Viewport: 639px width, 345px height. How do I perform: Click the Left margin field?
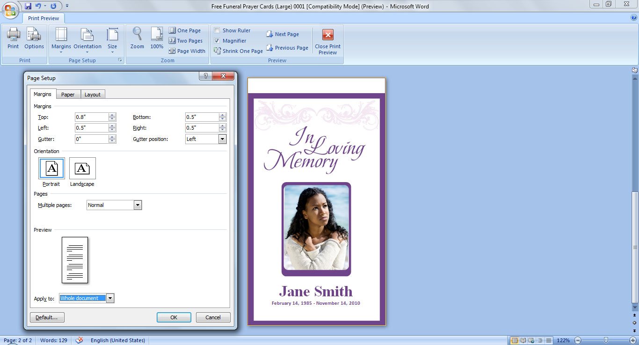92,128
